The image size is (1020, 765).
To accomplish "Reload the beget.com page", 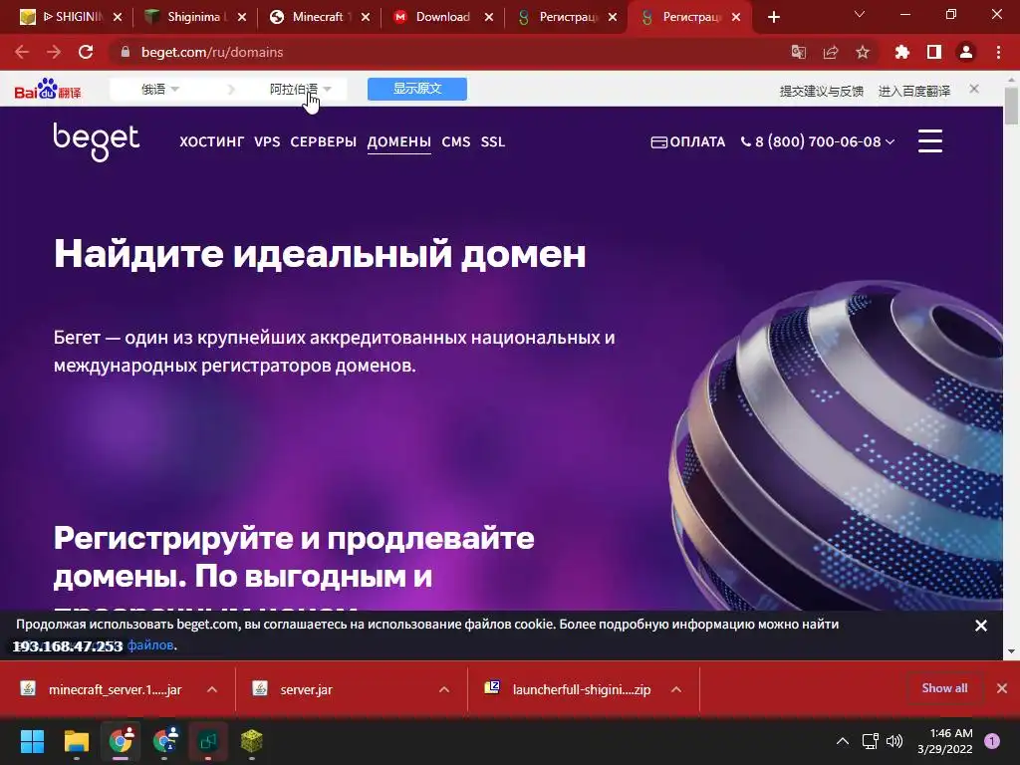I will pyautogui.click(x=86, y=52).
